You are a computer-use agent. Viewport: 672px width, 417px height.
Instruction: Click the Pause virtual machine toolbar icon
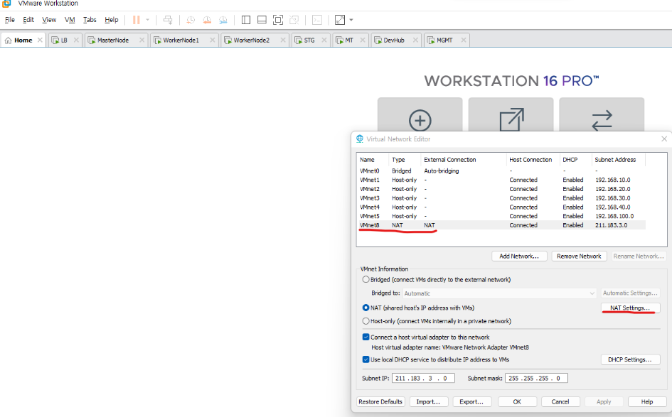tap(137, 20)
